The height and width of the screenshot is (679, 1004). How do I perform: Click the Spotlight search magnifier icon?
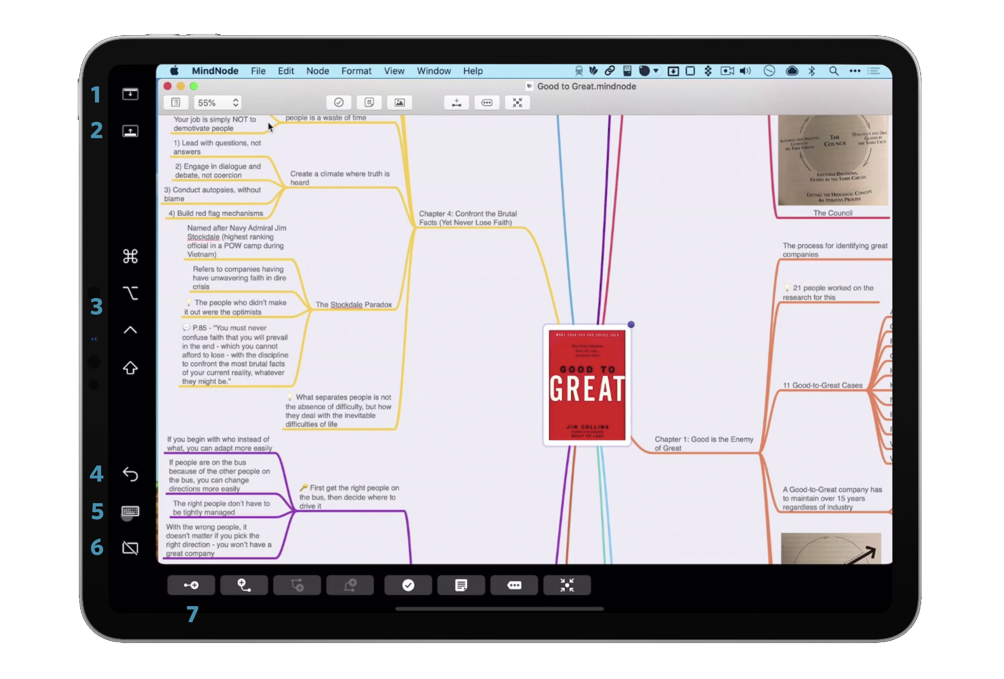pyautogui.click(x=834, y=71)
